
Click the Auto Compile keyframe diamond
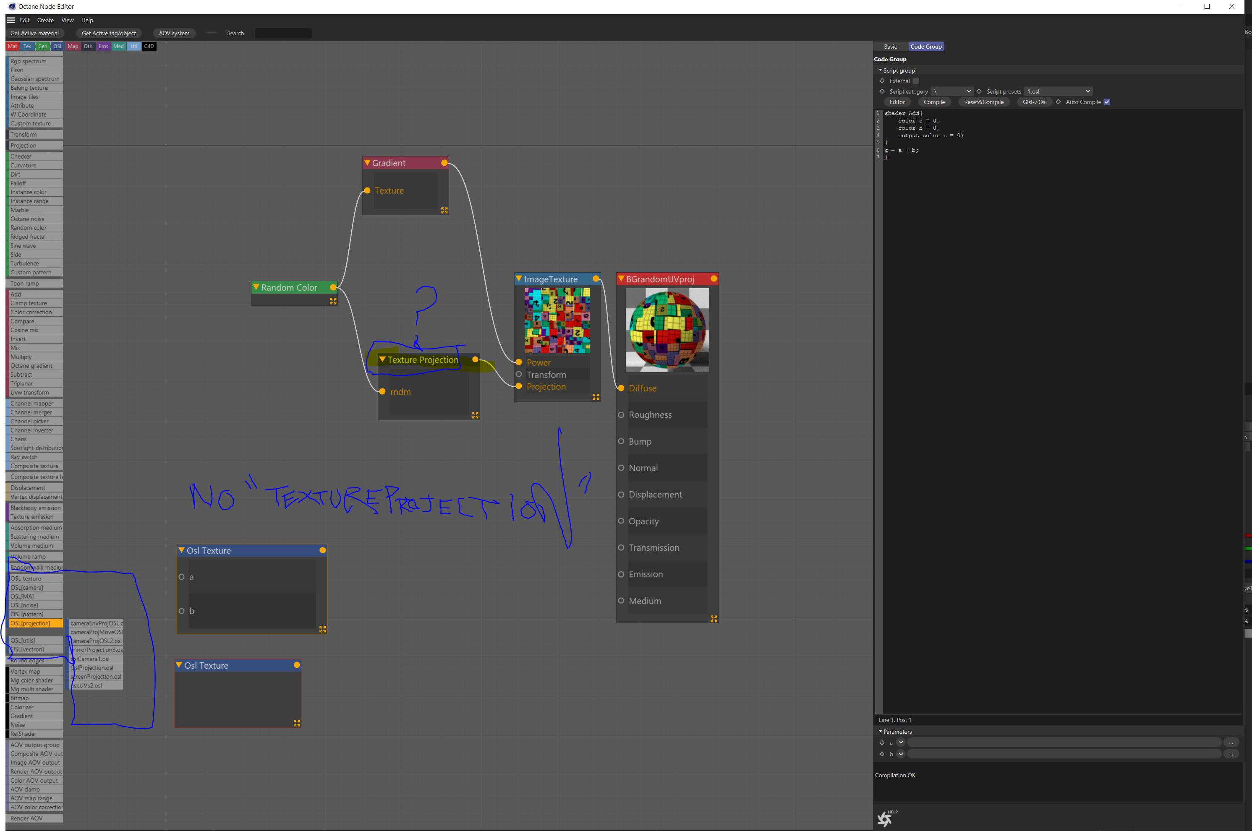point(1059,102)
